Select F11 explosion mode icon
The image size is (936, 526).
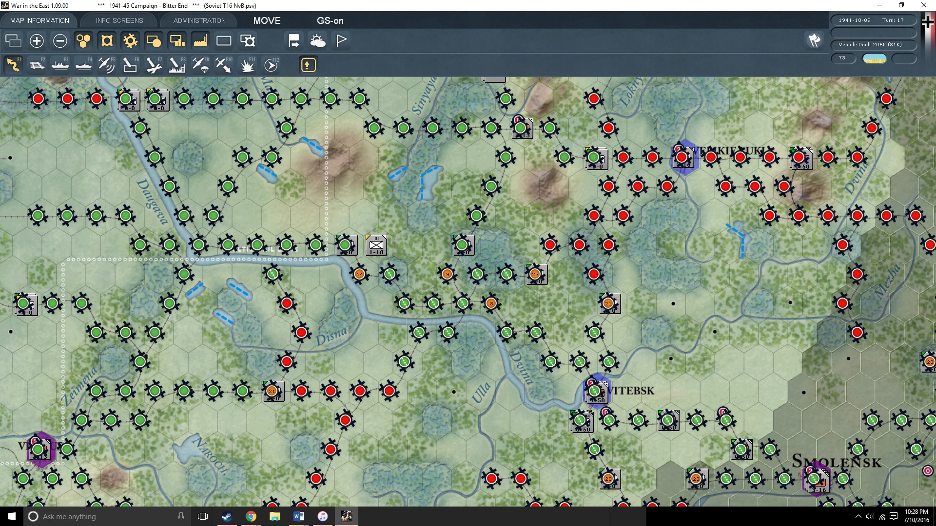pos(247,65)
